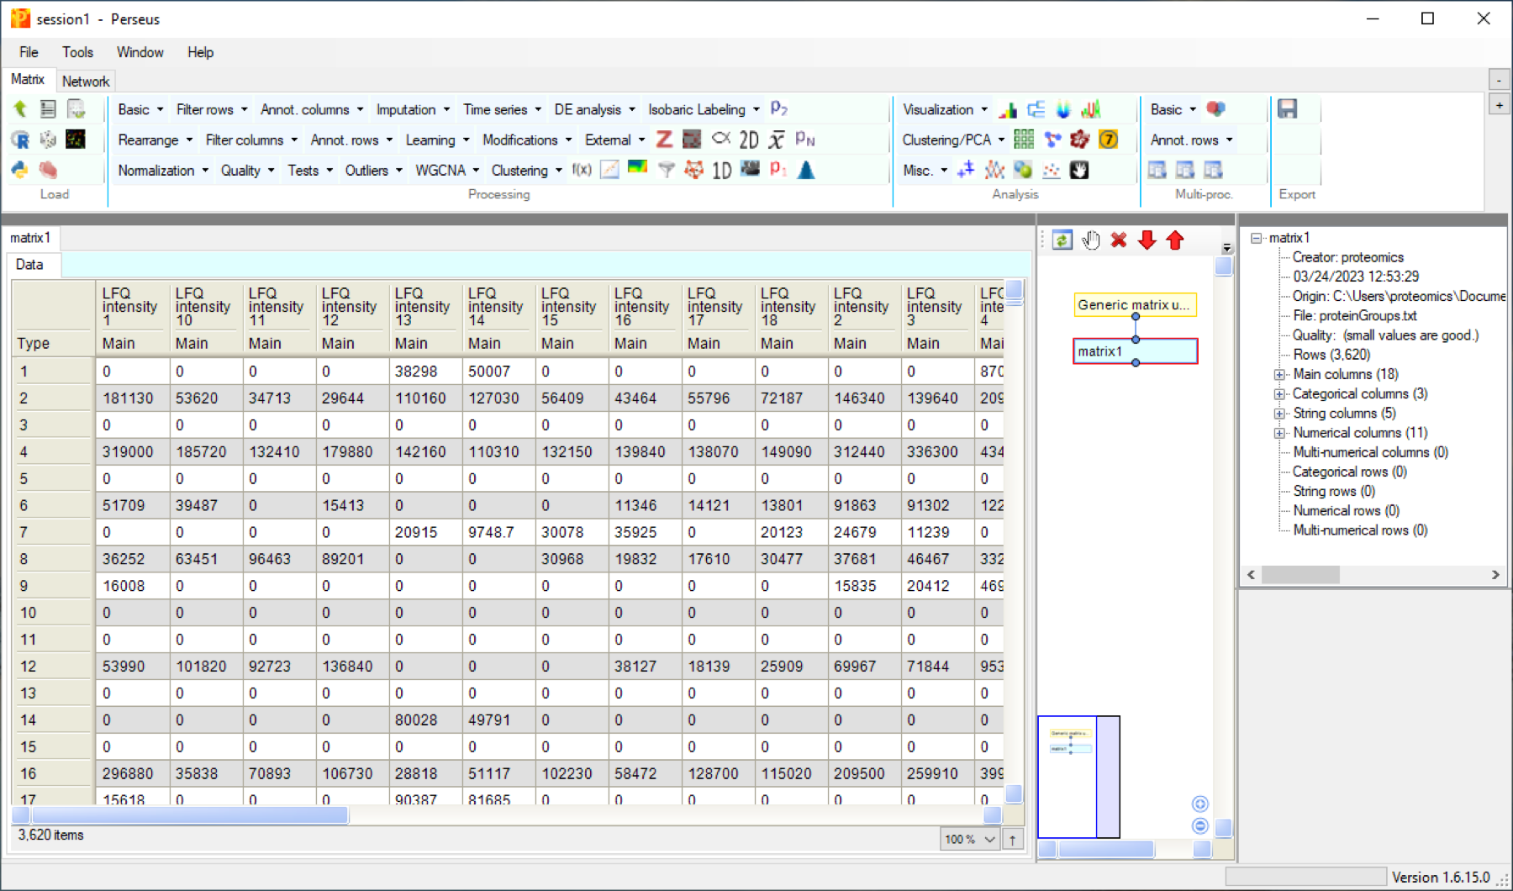Click the red X delete workflow icon
Screen dimensions: 1513x891
[1118, 240]
